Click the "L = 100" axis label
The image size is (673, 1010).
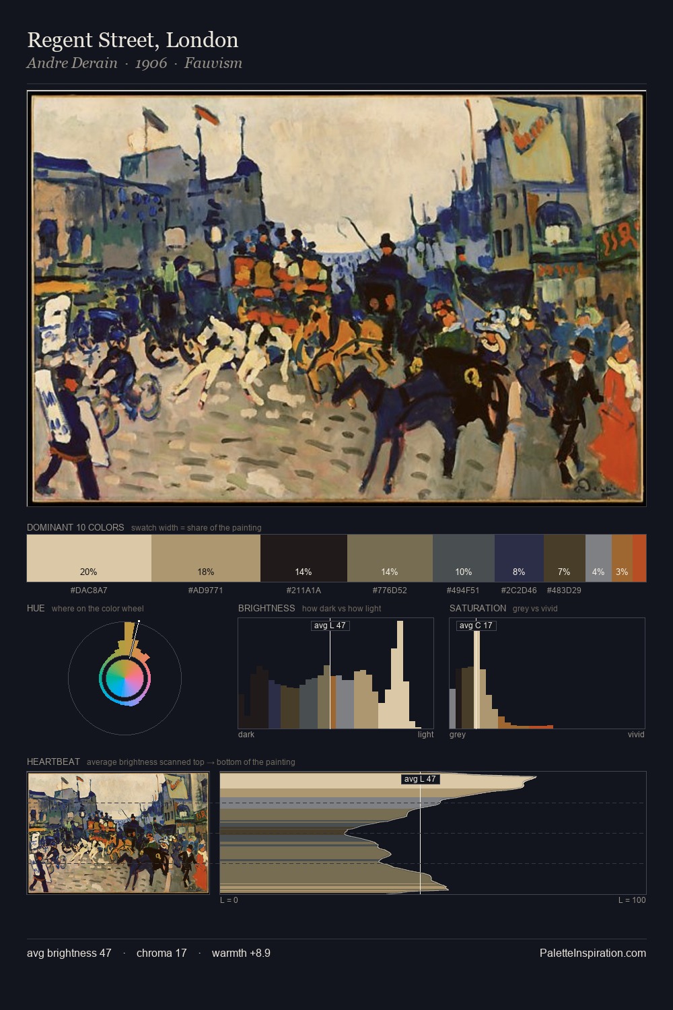point(632,900)
